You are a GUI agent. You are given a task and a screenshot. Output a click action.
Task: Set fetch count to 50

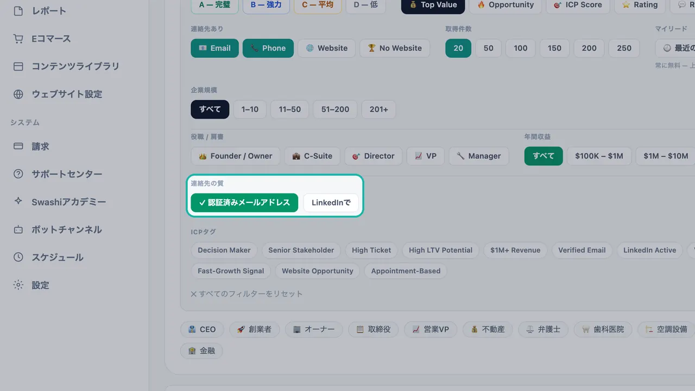(x=489, y=48)
